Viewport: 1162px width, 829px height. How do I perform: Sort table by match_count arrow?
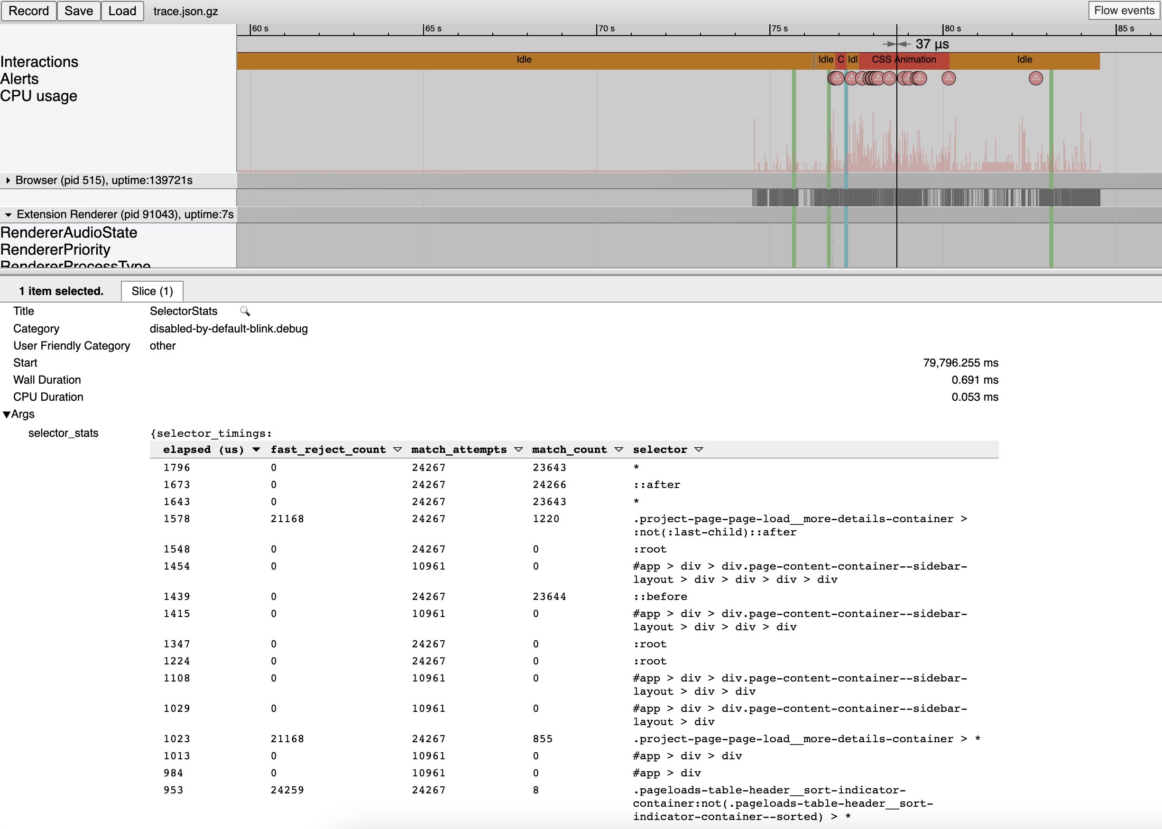coord(618,449)
